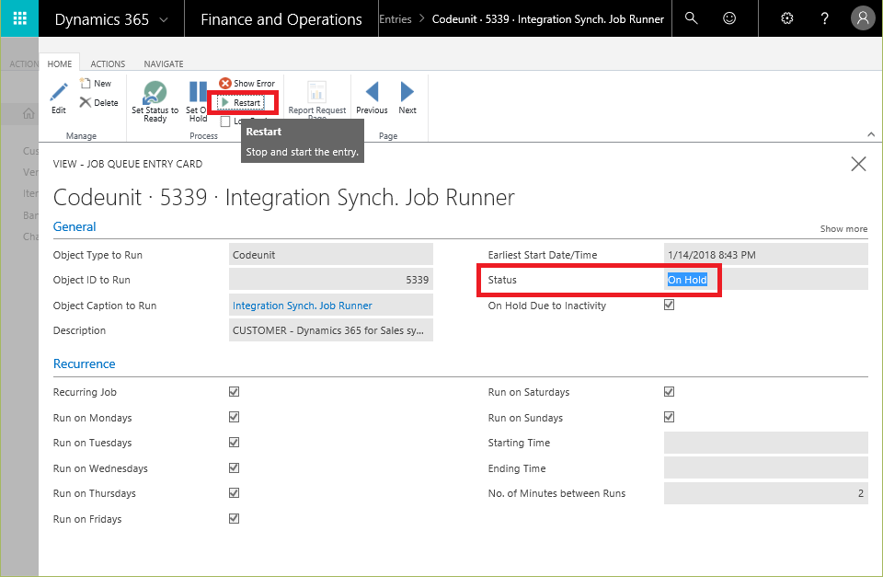Collapse the ribbon with the chevron
The width and height of the screenshot is (883, 577).
(871, 134)
